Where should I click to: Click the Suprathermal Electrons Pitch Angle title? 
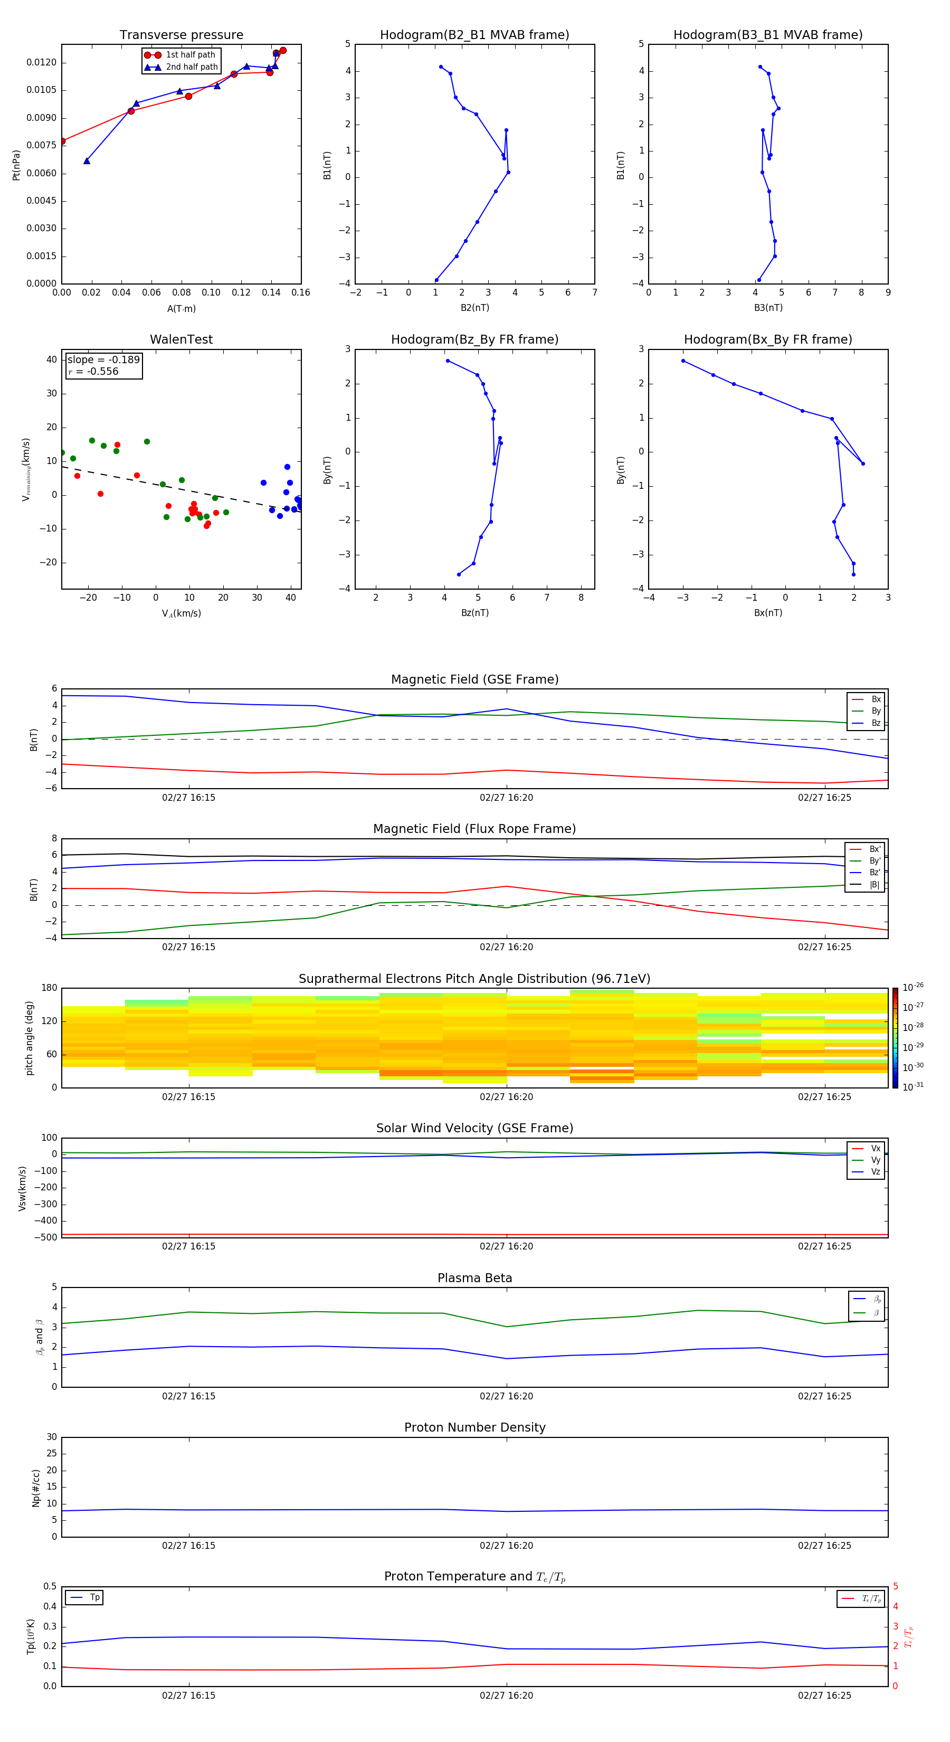click(x=474, y=979)
